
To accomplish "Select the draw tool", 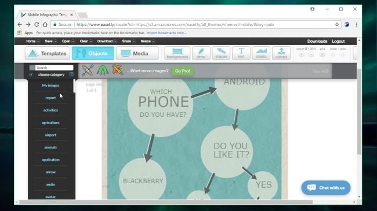I will pos(201,53).
